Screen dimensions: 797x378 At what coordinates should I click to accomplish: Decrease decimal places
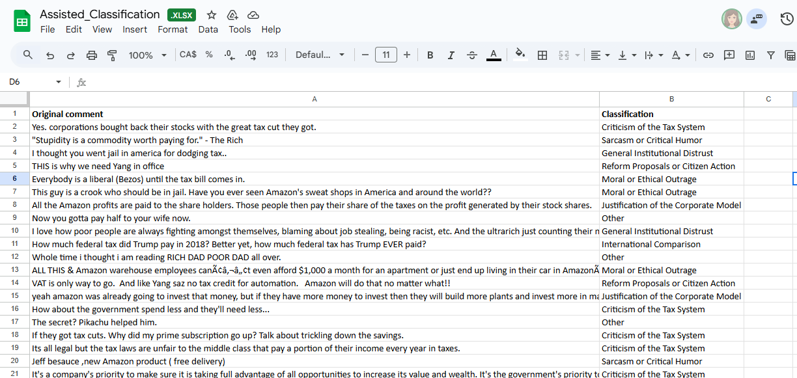point(229,55)
